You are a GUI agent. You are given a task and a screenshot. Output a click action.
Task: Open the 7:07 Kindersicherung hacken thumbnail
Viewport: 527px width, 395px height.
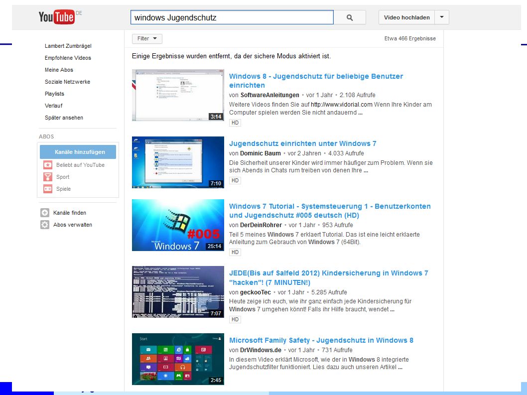(x=178, y=292)
